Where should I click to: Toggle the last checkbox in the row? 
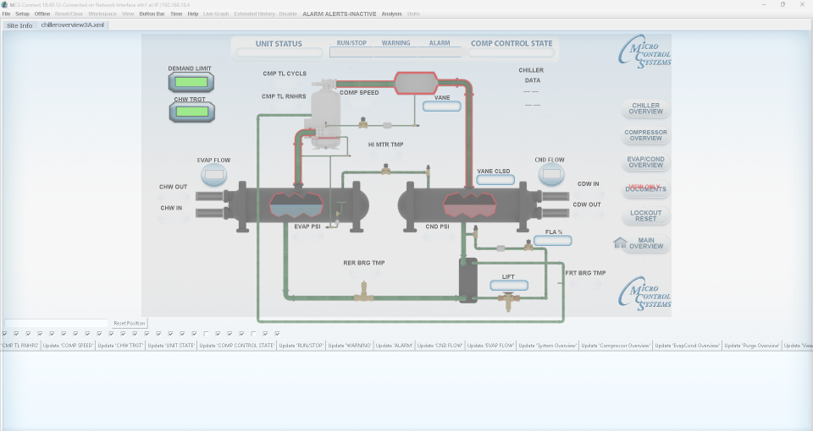tap(278, 334)
